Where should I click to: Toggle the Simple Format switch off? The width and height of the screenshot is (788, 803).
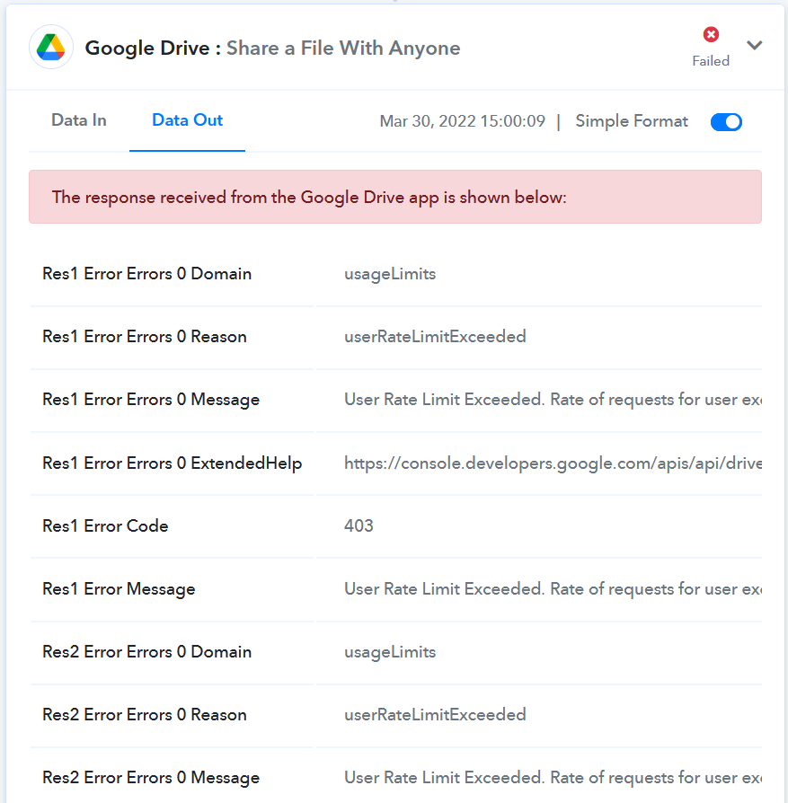pyautogui.click(x=726, y=122)
